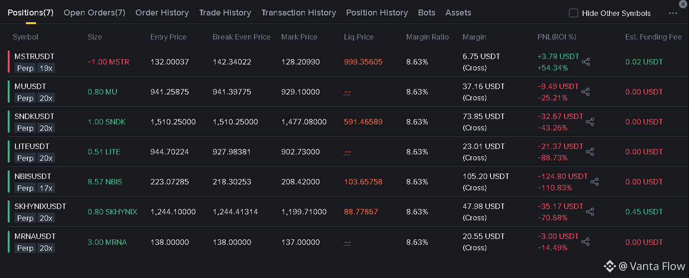
Task: Open the SNDKUSDT 20x leverage selector
Action: tap(46, 128)
